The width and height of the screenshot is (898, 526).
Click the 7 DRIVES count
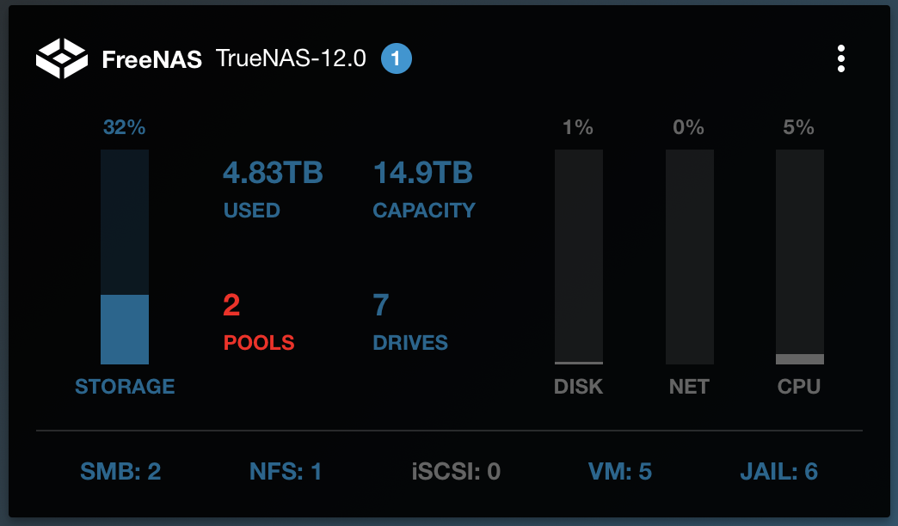pos(410,321)
